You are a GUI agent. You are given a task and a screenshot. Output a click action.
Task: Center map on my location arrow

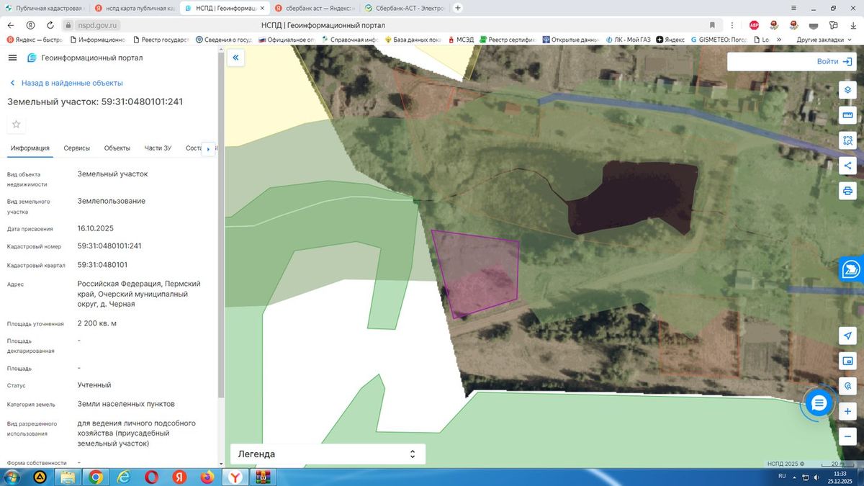pyautogui.click(x=847, y=336)
